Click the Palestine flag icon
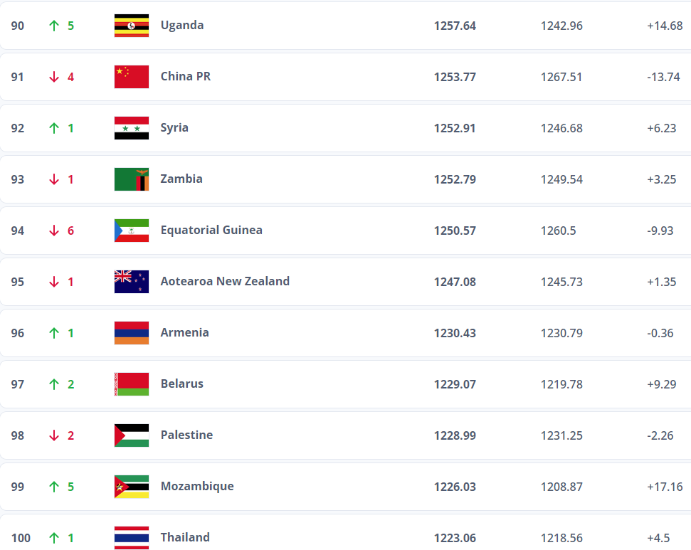Screen dimensions: 691x550 [132, 435]
